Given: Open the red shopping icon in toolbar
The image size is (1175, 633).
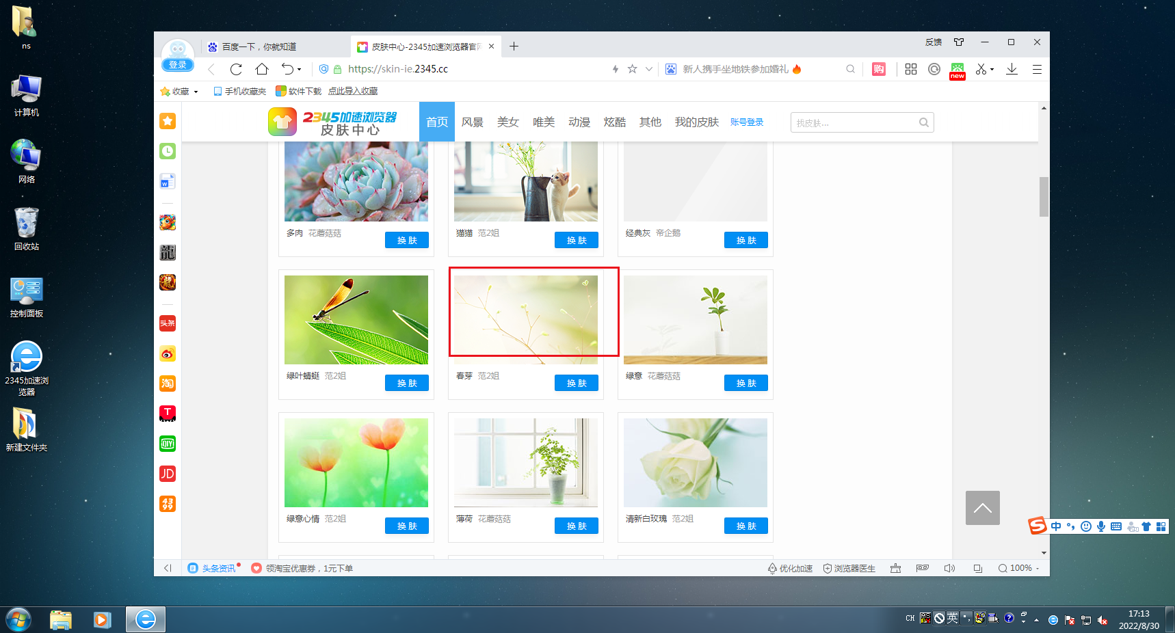Looking at the screenshot, I should point(879,69).
